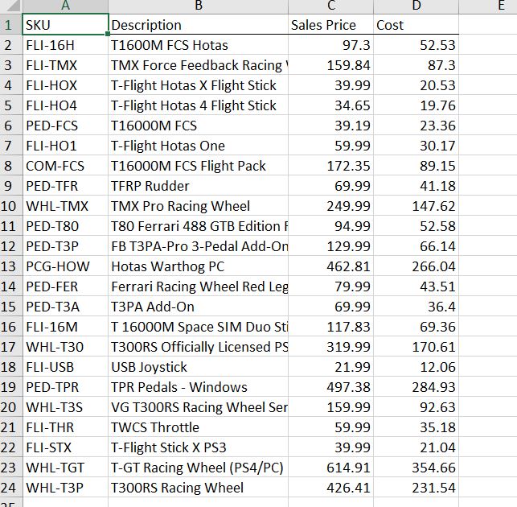Select sales price 97.3

[330, 45]
